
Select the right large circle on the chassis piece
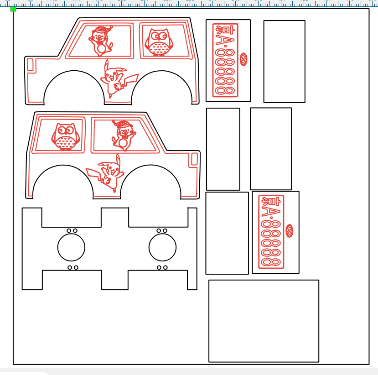click(x=162, y=247)
